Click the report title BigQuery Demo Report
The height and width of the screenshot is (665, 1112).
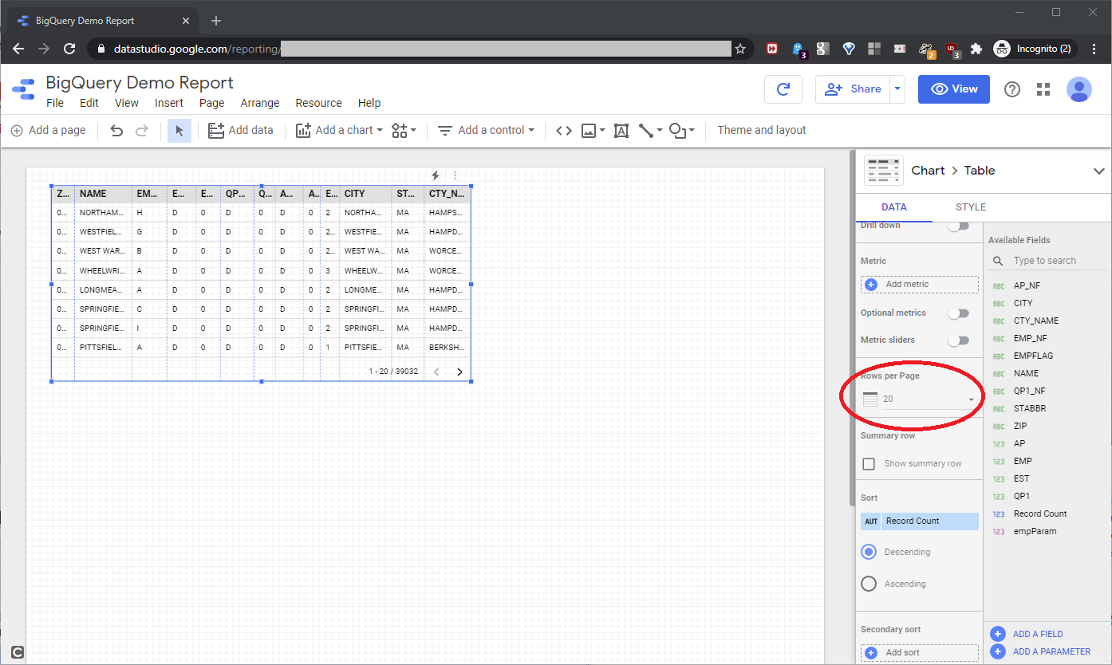click(x=140, y=82)
